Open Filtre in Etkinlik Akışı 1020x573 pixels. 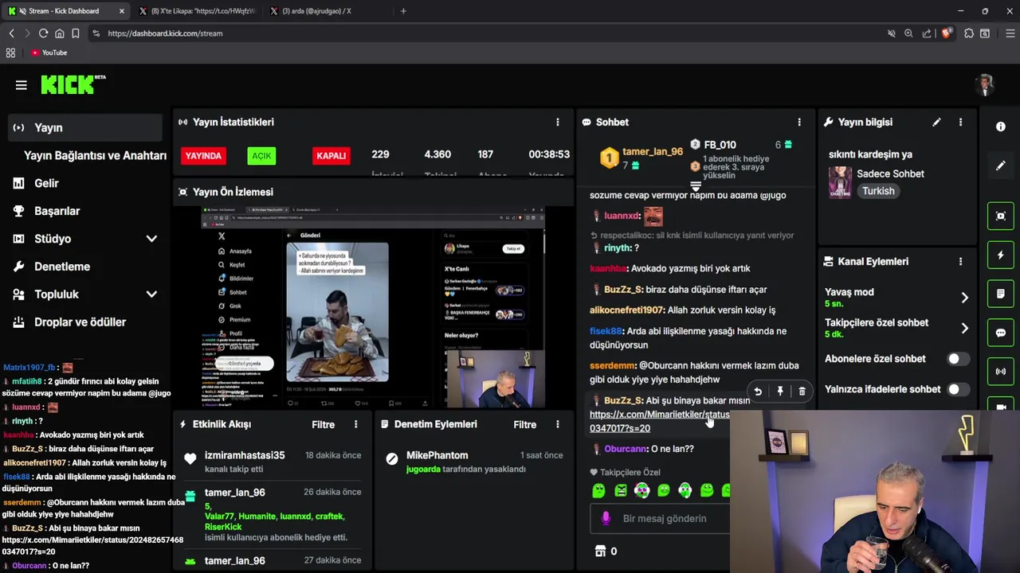tap(323, 424)
